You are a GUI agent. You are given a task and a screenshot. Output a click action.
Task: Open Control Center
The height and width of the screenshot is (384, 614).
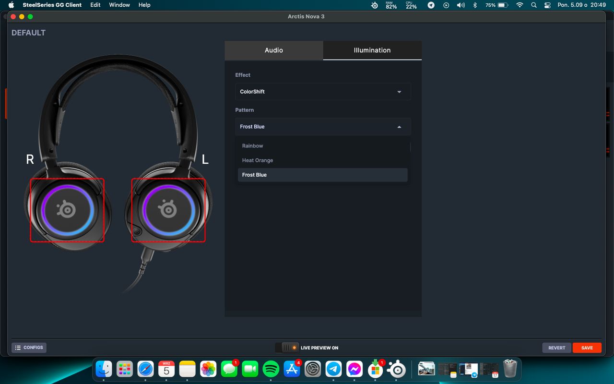[547, 5]
